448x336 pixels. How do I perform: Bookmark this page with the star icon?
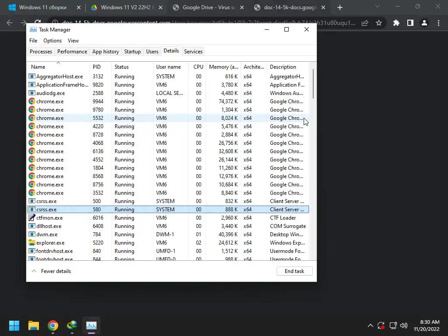(x=379, y=23)
